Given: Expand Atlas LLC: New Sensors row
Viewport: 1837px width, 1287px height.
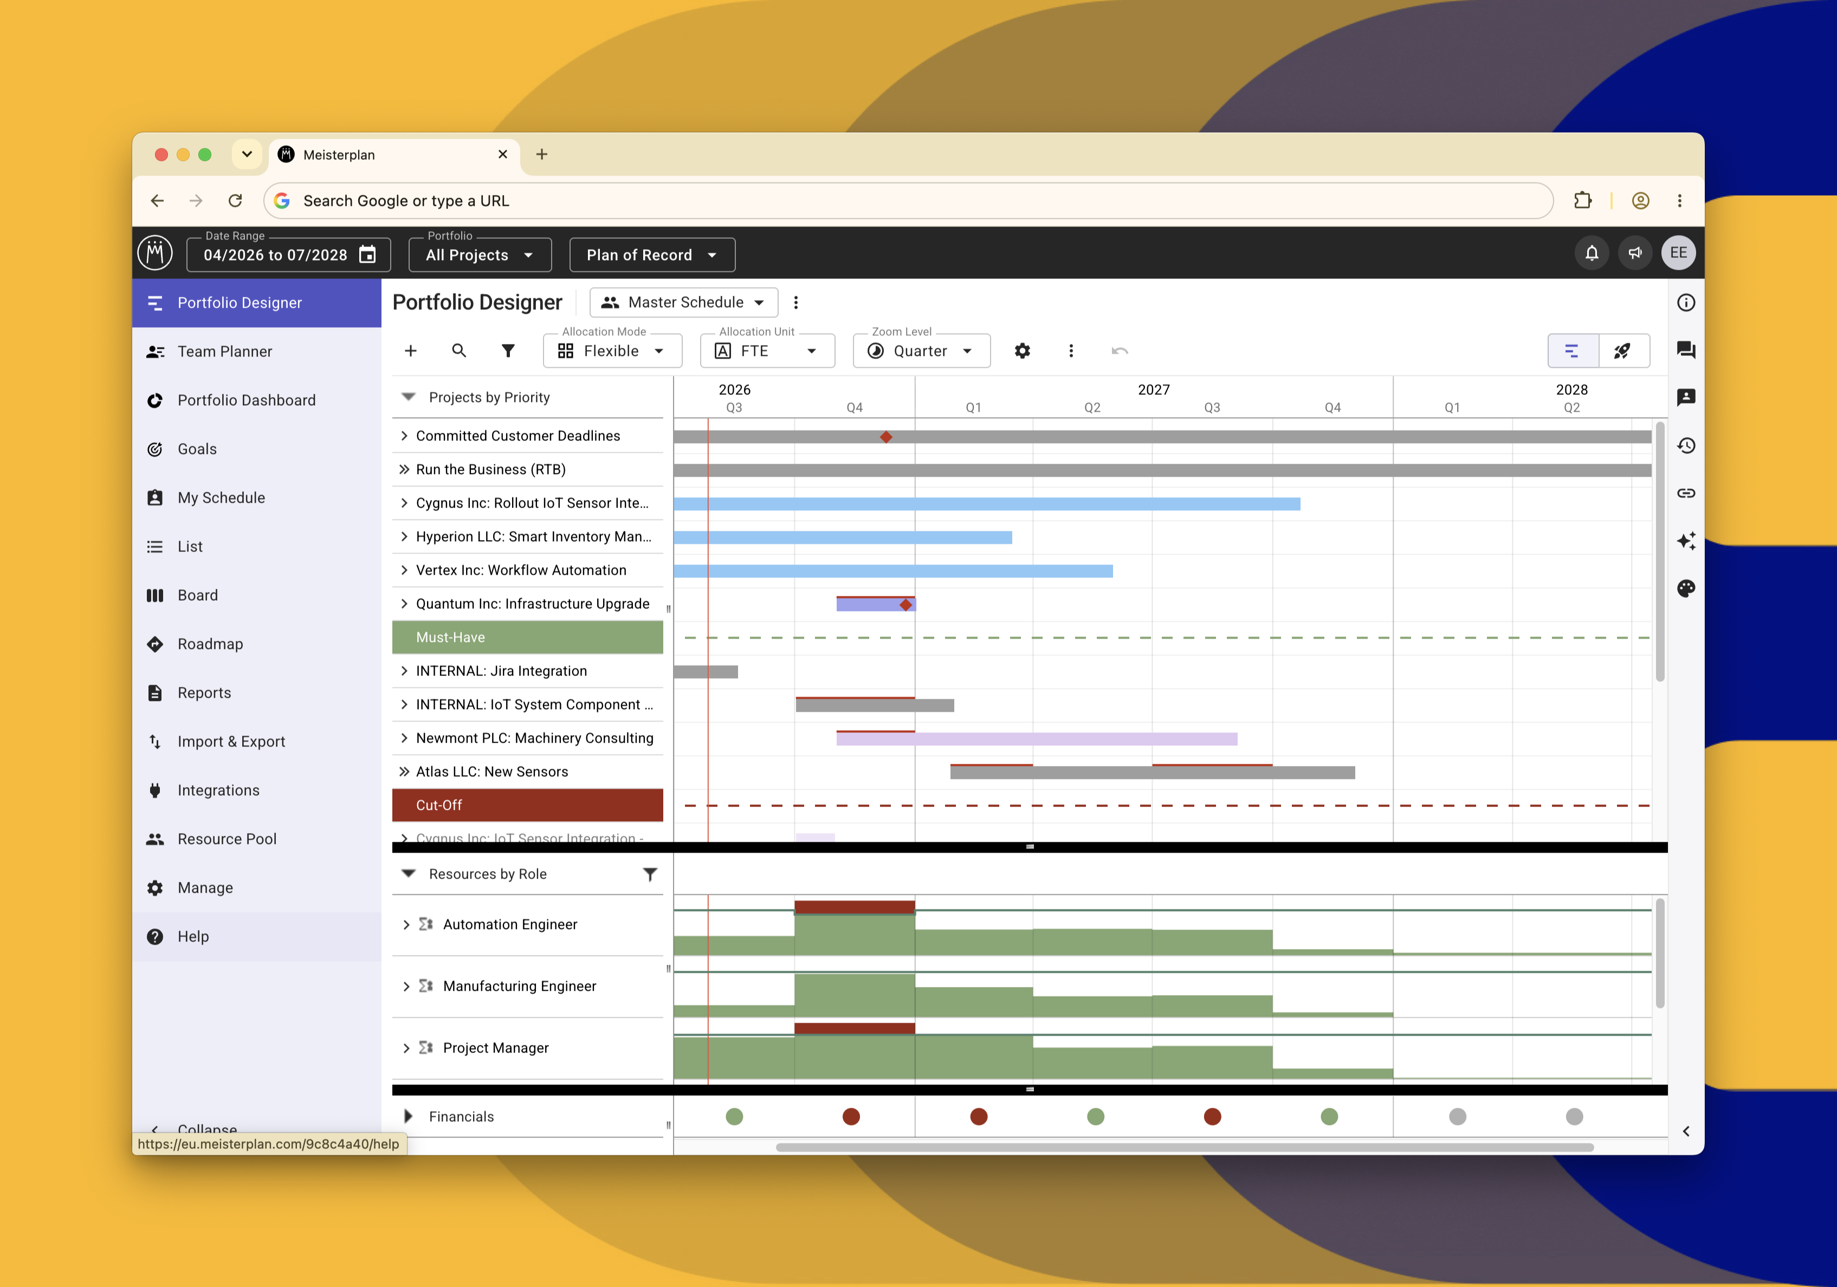Looking at the screenshot, I should coord(404,772).
